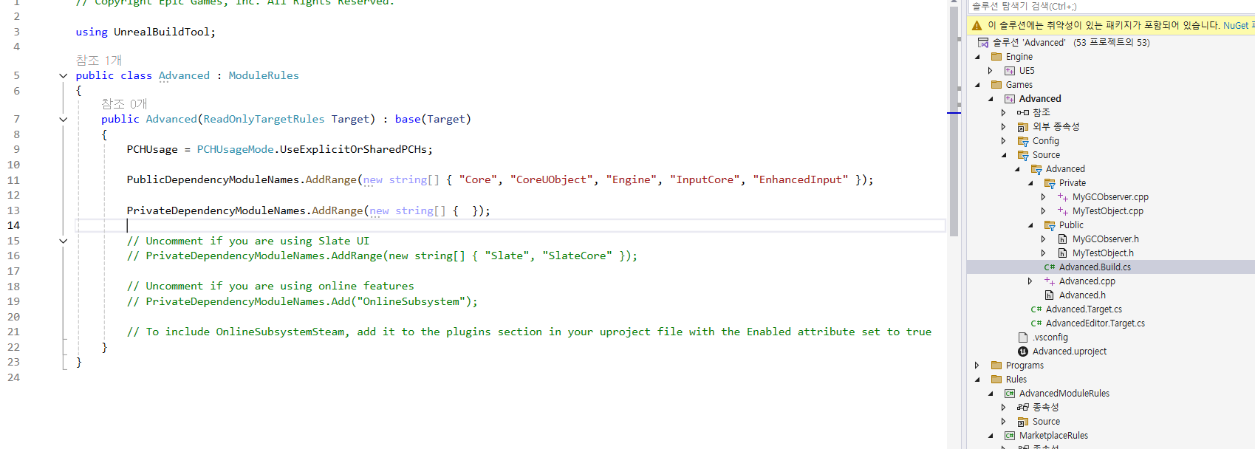Click the UE5 project icon
The width and height of the screenshot is (1255, 449).
[x=1010, y=71]
